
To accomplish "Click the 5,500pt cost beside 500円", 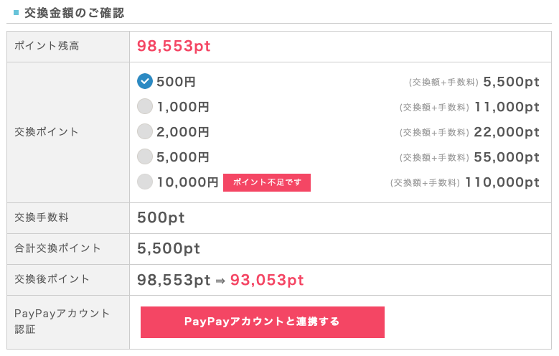I will point(511,82).
